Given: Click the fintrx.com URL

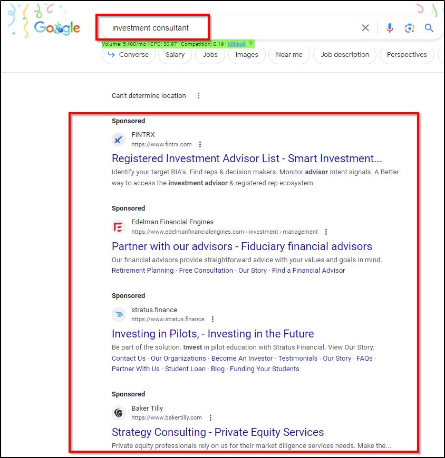Looking at the screenshot, I should [161, 144].
